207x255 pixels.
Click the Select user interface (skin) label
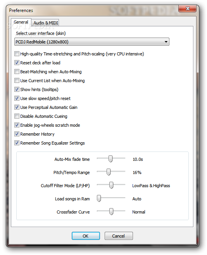click(41, 33)
